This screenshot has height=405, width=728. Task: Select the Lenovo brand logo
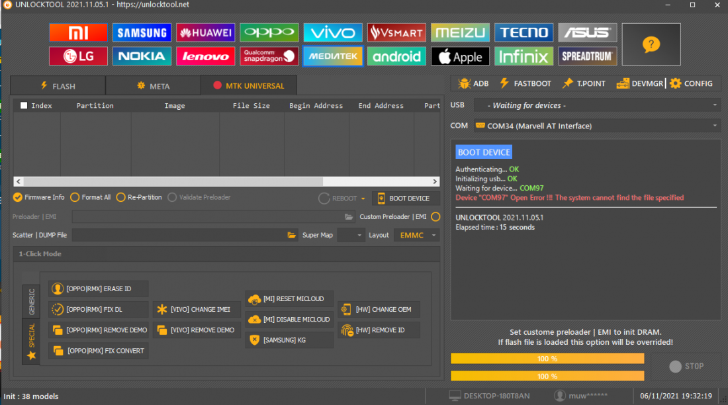205,56
